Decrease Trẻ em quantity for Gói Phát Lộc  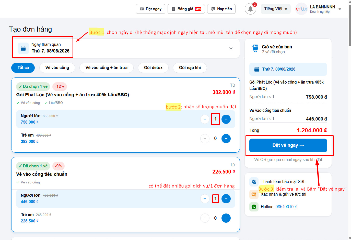pyautogui.click(x=205, y=139)
